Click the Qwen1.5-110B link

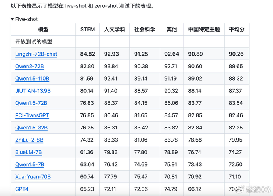[32, 79]
